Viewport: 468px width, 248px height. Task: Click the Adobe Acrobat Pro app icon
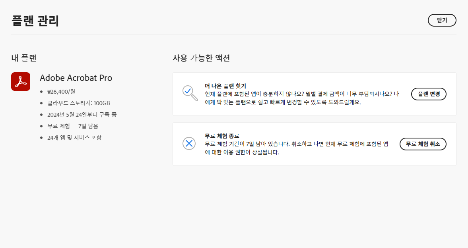tap(21, 82)
